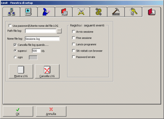Viewport: 164px width, 119px height.
Task: Switch to the red logbook tab
Action: pyautogui.click(x=152, y=12)
